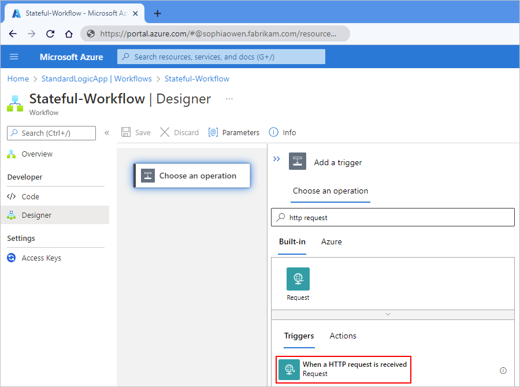Viewport: 520px width, 387px height.
Task: Click the Save toolbar button
Action: coord(136,132)
